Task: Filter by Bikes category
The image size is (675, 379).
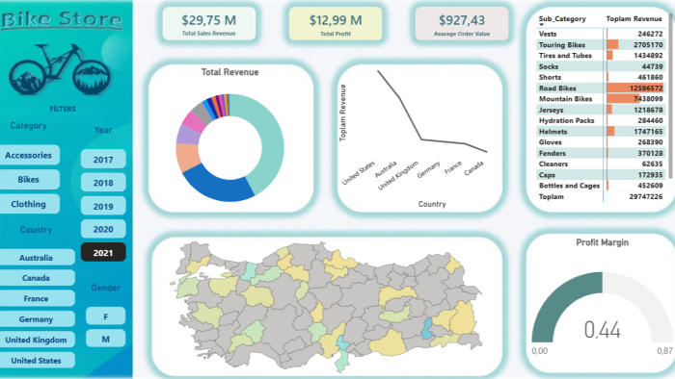Action: (29, 180)
